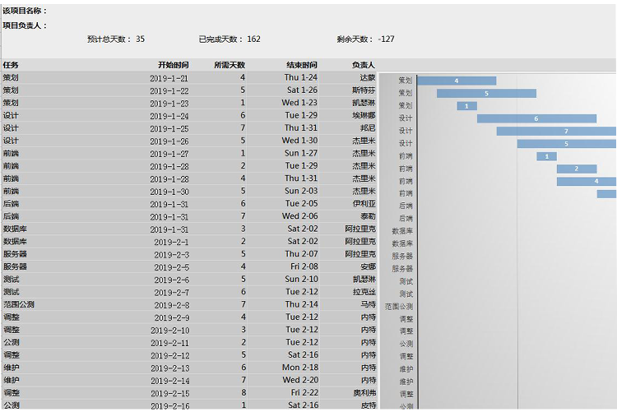The width and height of the screenshot is (617, 412).
Task: Click the start date cell 2019-2-14
Action: [x=171, y=381]
